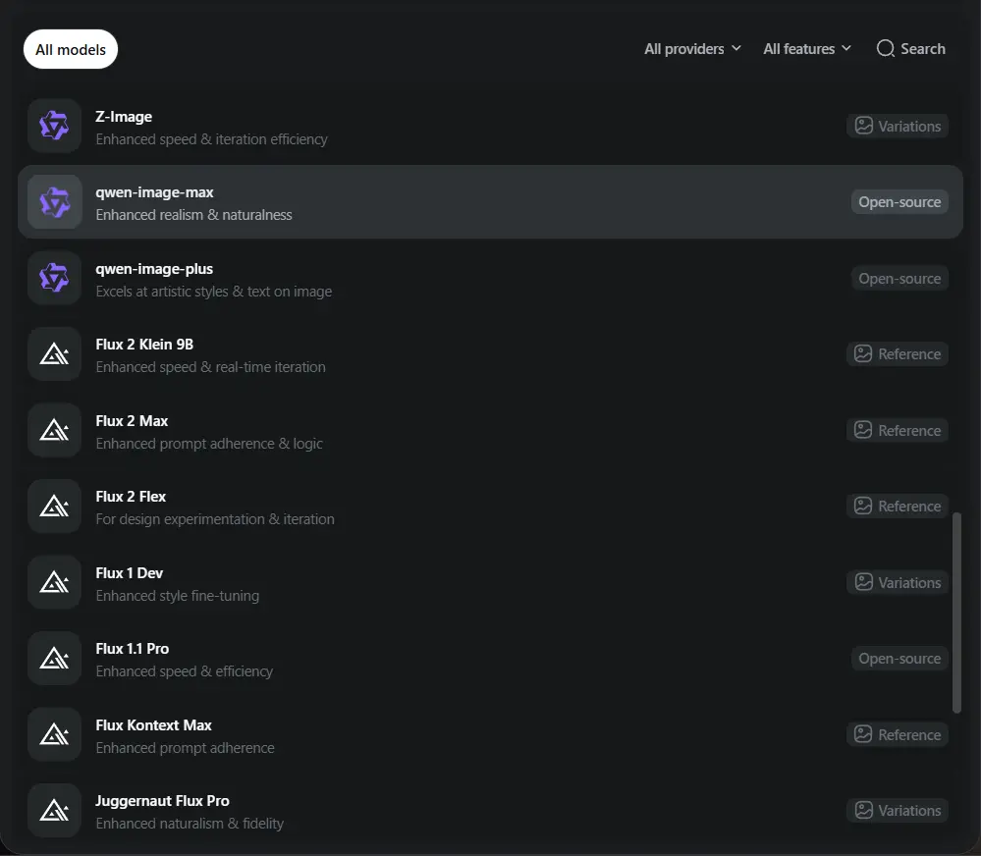The height and width of the screenshot is (856, 981).
Task: Choose the Flux 1.1 Pro title
Action: pyautogui.click(x=132, y=649)
